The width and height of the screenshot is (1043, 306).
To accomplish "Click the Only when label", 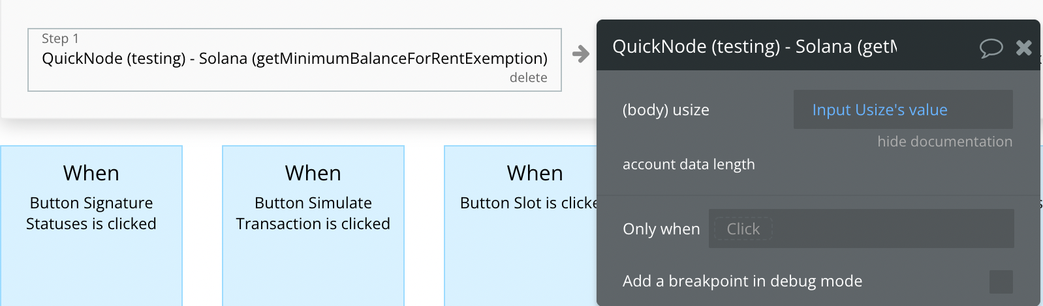I will tap(661, 229).
